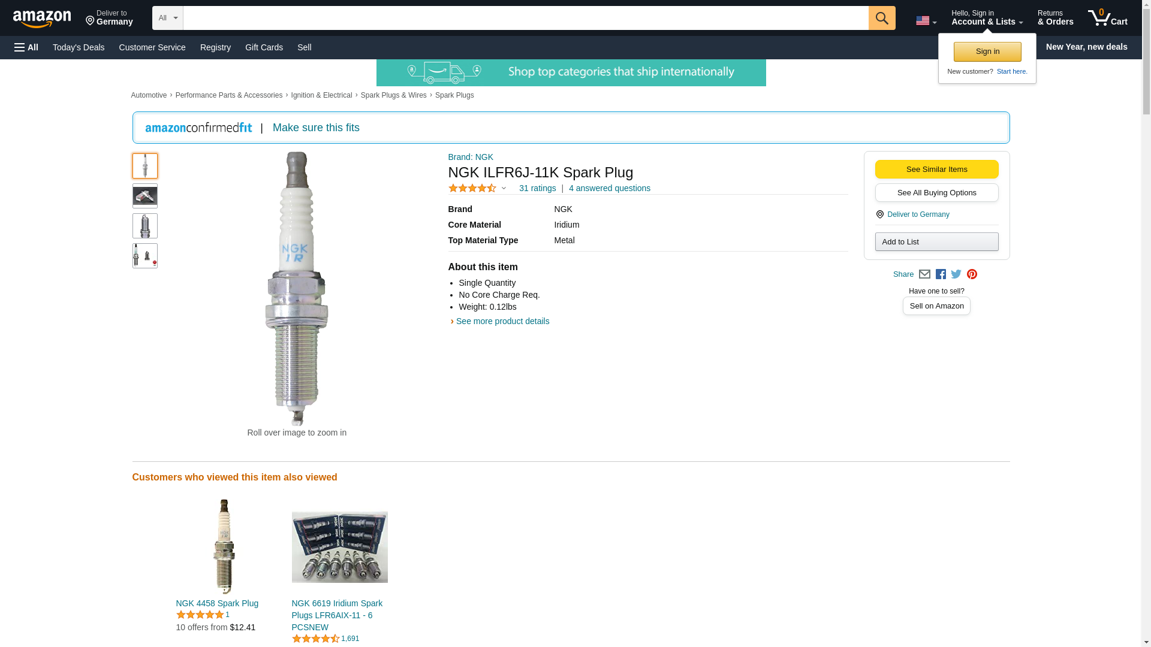Expand the All search category dropdown

click(167, 18)
